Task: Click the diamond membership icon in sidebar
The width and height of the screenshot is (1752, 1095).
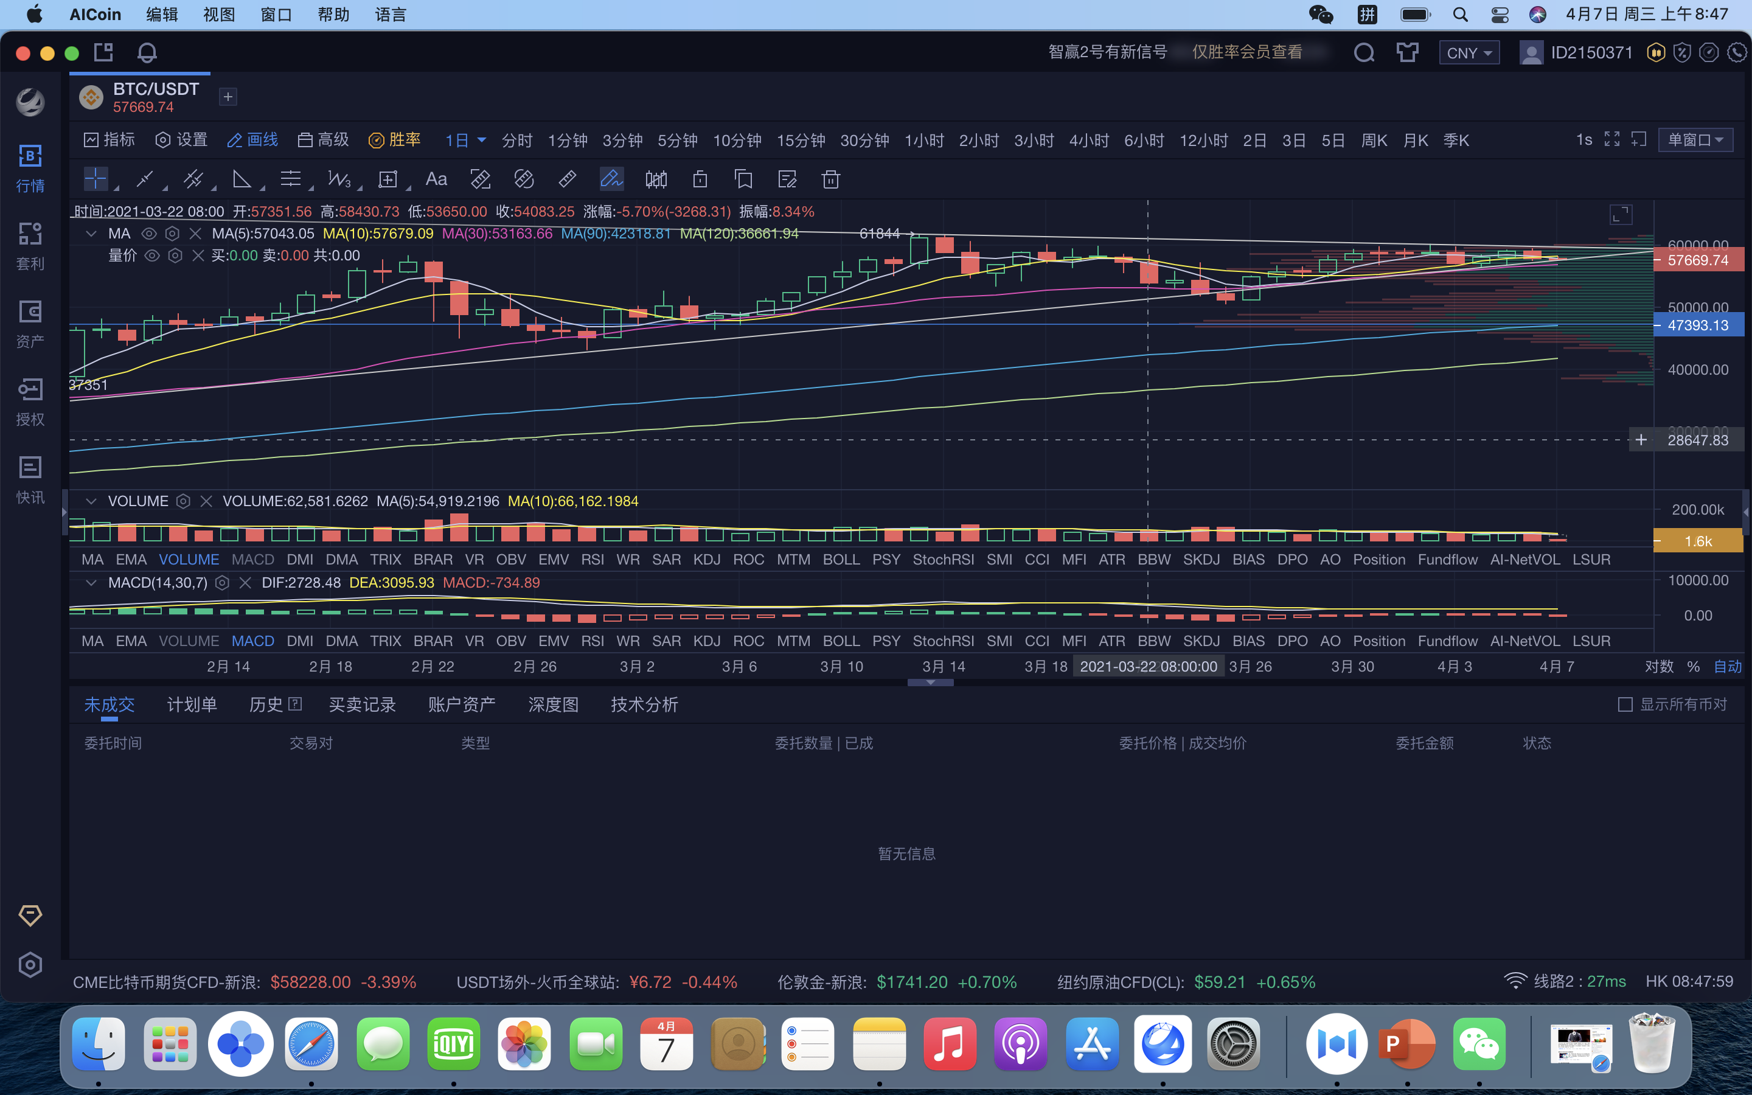Action: point(30,916)
